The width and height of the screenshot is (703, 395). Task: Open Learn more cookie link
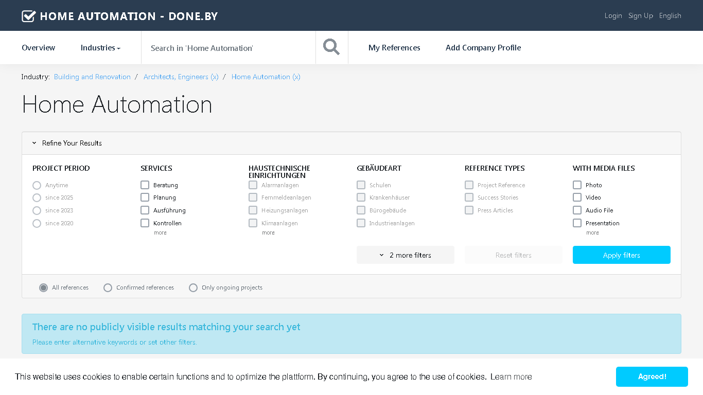coord(511,377)
